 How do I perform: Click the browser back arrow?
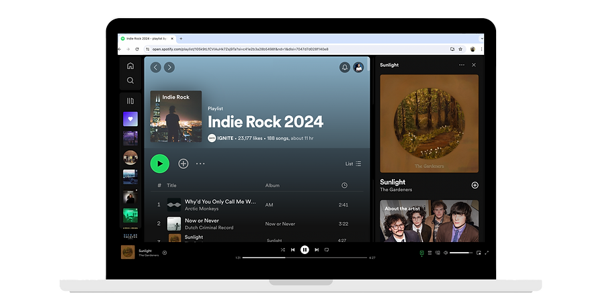(120, 49)
